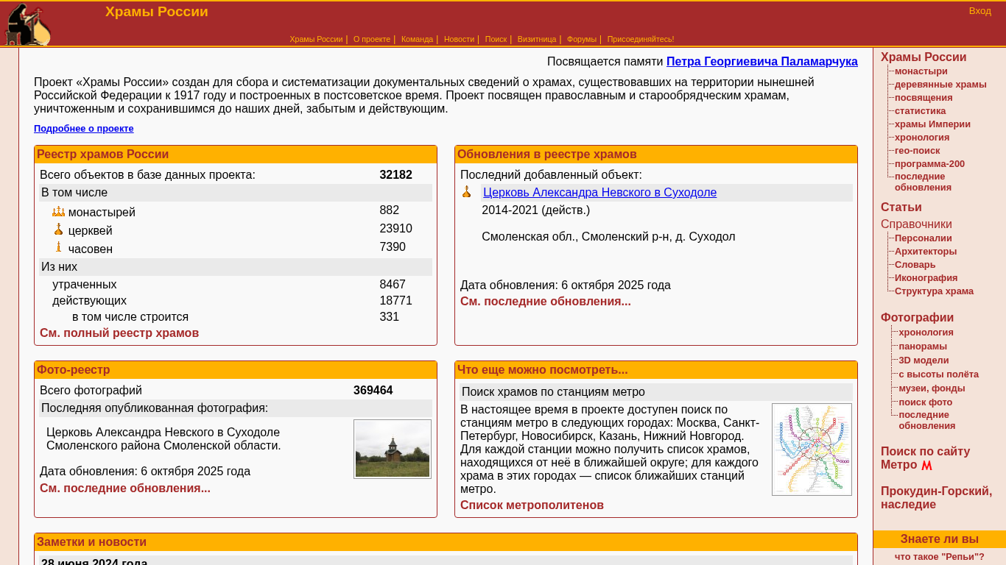Click the monastery icon next to монастырей
Viewport: 1006px width, 565px height.
pos(58,212)
